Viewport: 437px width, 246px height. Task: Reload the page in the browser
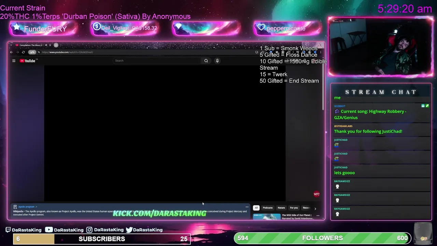click(23, 52)
